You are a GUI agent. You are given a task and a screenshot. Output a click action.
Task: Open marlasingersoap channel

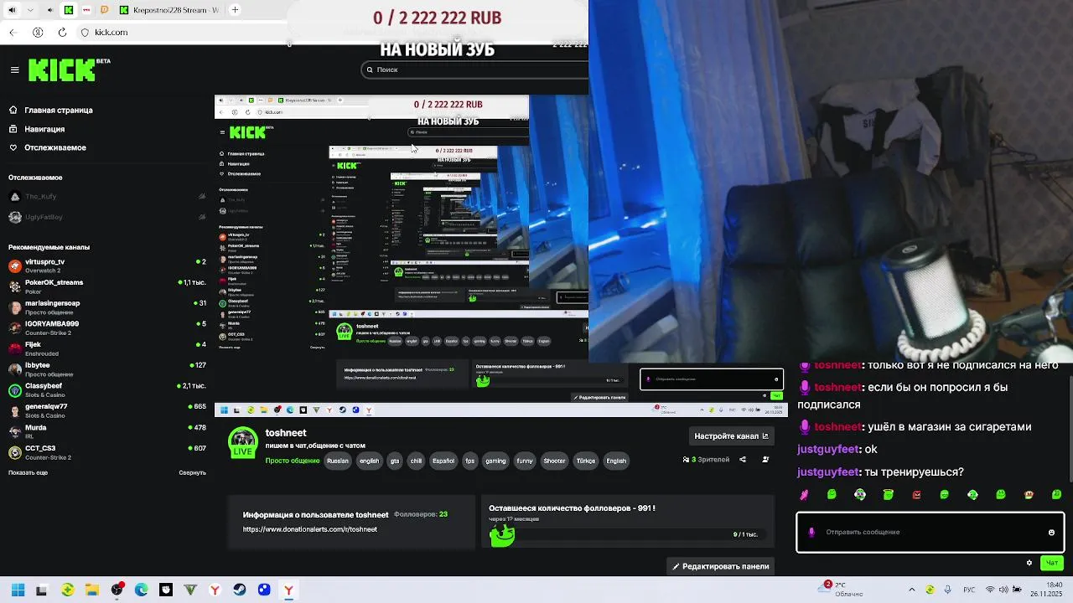pos(106,307)
